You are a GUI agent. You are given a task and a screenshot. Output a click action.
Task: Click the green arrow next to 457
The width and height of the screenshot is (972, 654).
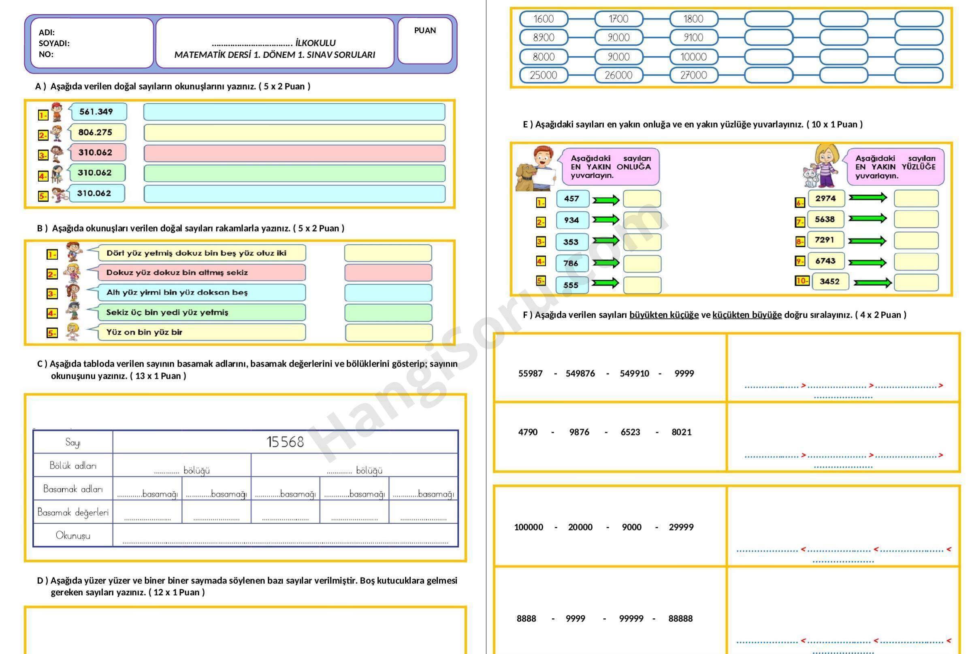(x=606, y=200)
